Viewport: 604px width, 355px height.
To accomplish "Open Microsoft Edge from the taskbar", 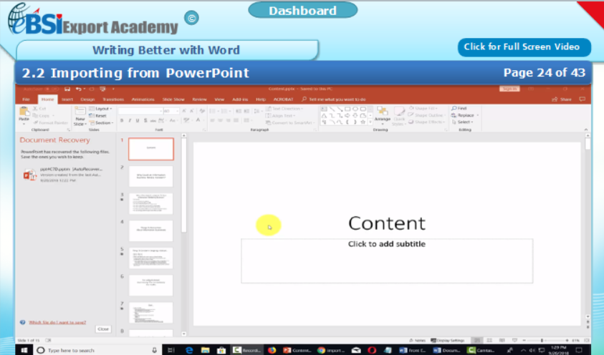I will (x=188, y=350).
